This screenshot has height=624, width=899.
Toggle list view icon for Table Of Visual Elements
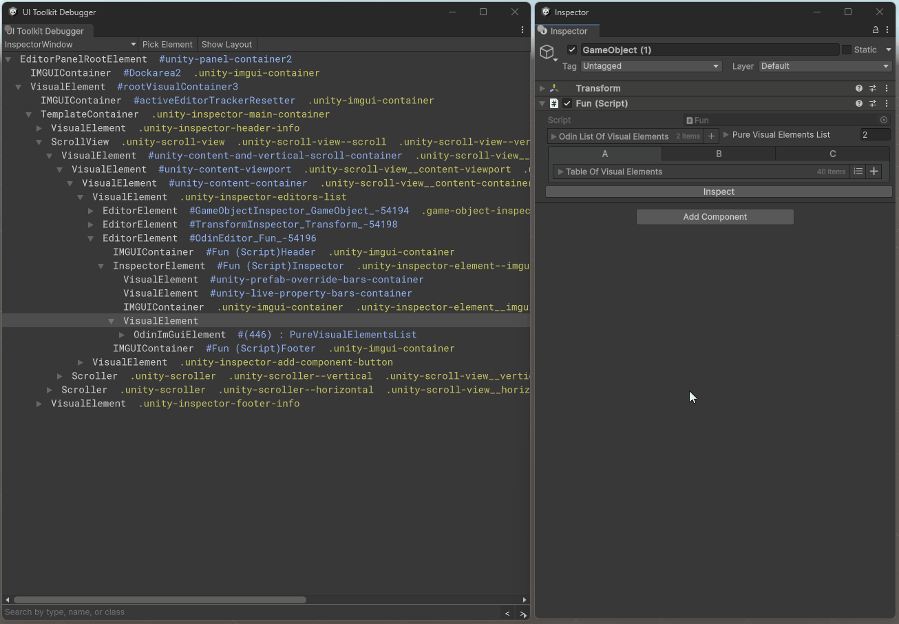858,171
